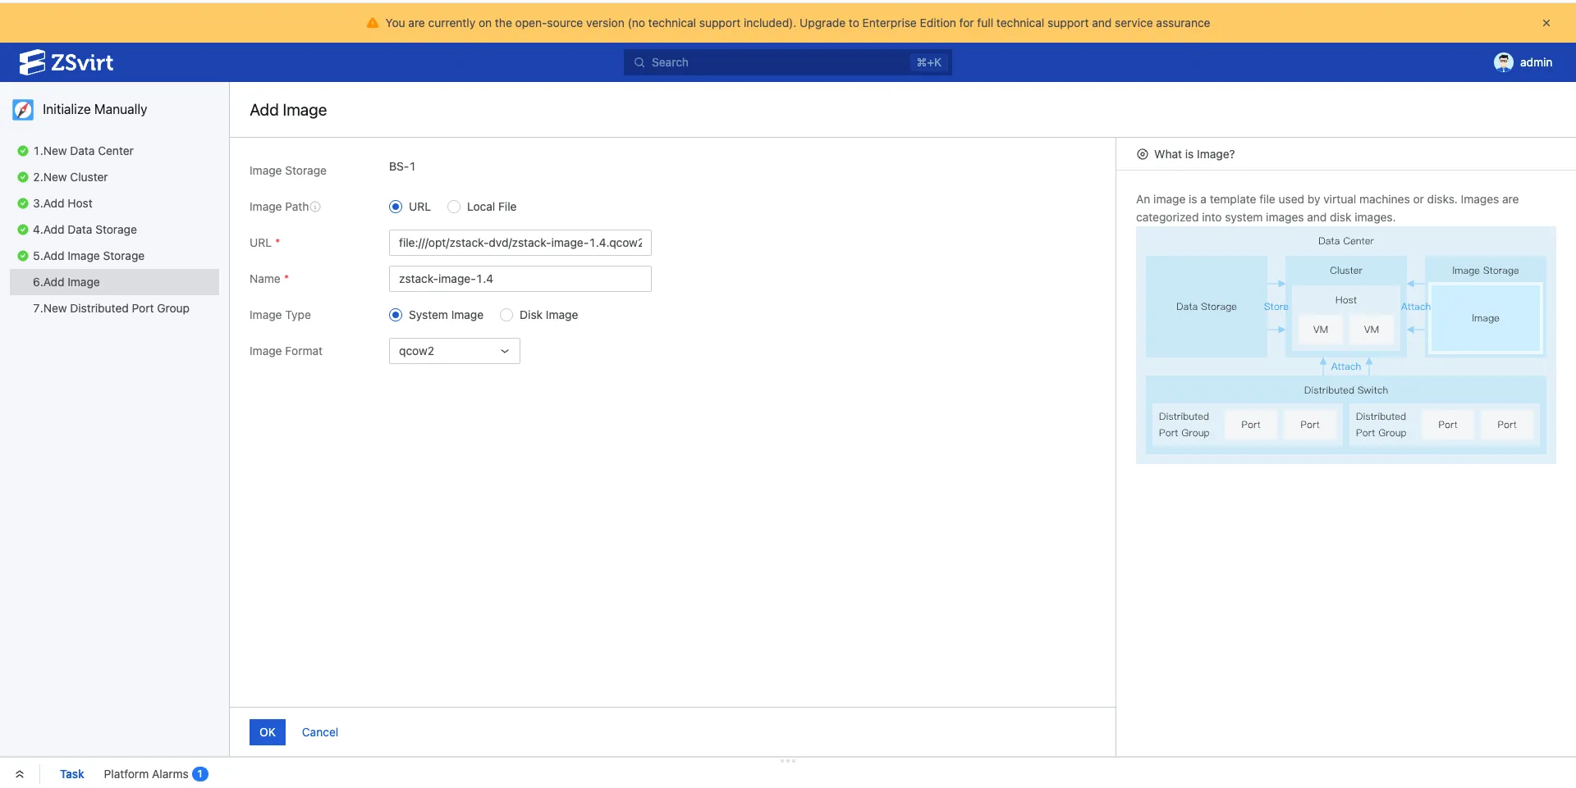Open the admin user avatar
The width and height of the screenshot is (1576, 788).
click(x=1503, y=62)
